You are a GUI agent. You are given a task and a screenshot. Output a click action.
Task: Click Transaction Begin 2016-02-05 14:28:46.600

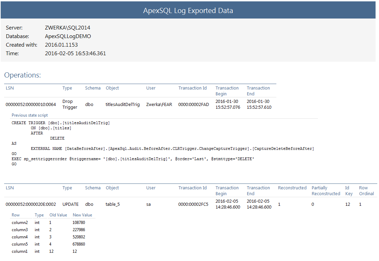pos(228,204)
